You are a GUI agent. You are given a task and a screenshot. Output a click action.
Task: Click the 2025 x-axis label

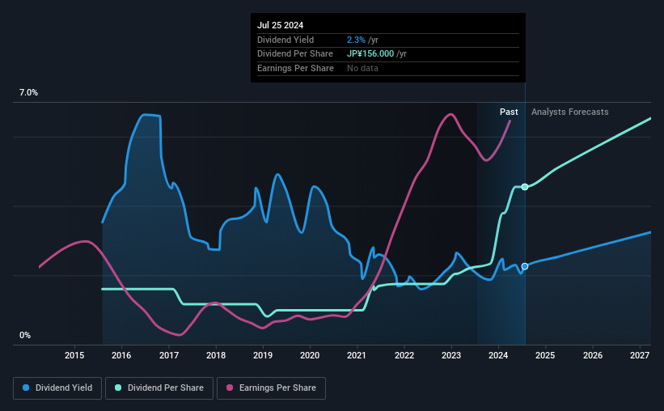pyautogui.click(x=545, y=355)
